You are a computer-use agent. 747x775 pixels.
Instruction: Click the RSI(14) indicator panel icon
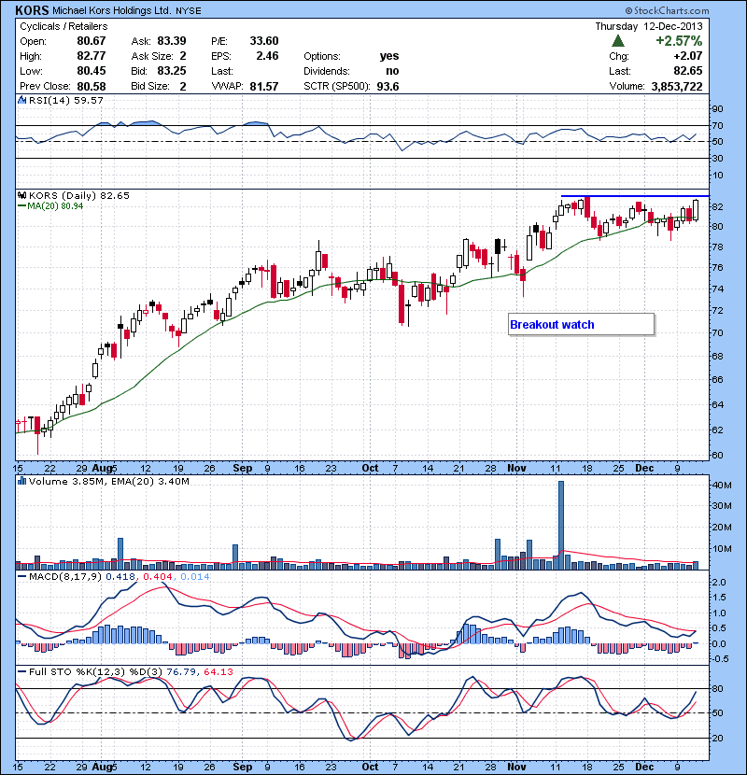(x=21, y=100)
